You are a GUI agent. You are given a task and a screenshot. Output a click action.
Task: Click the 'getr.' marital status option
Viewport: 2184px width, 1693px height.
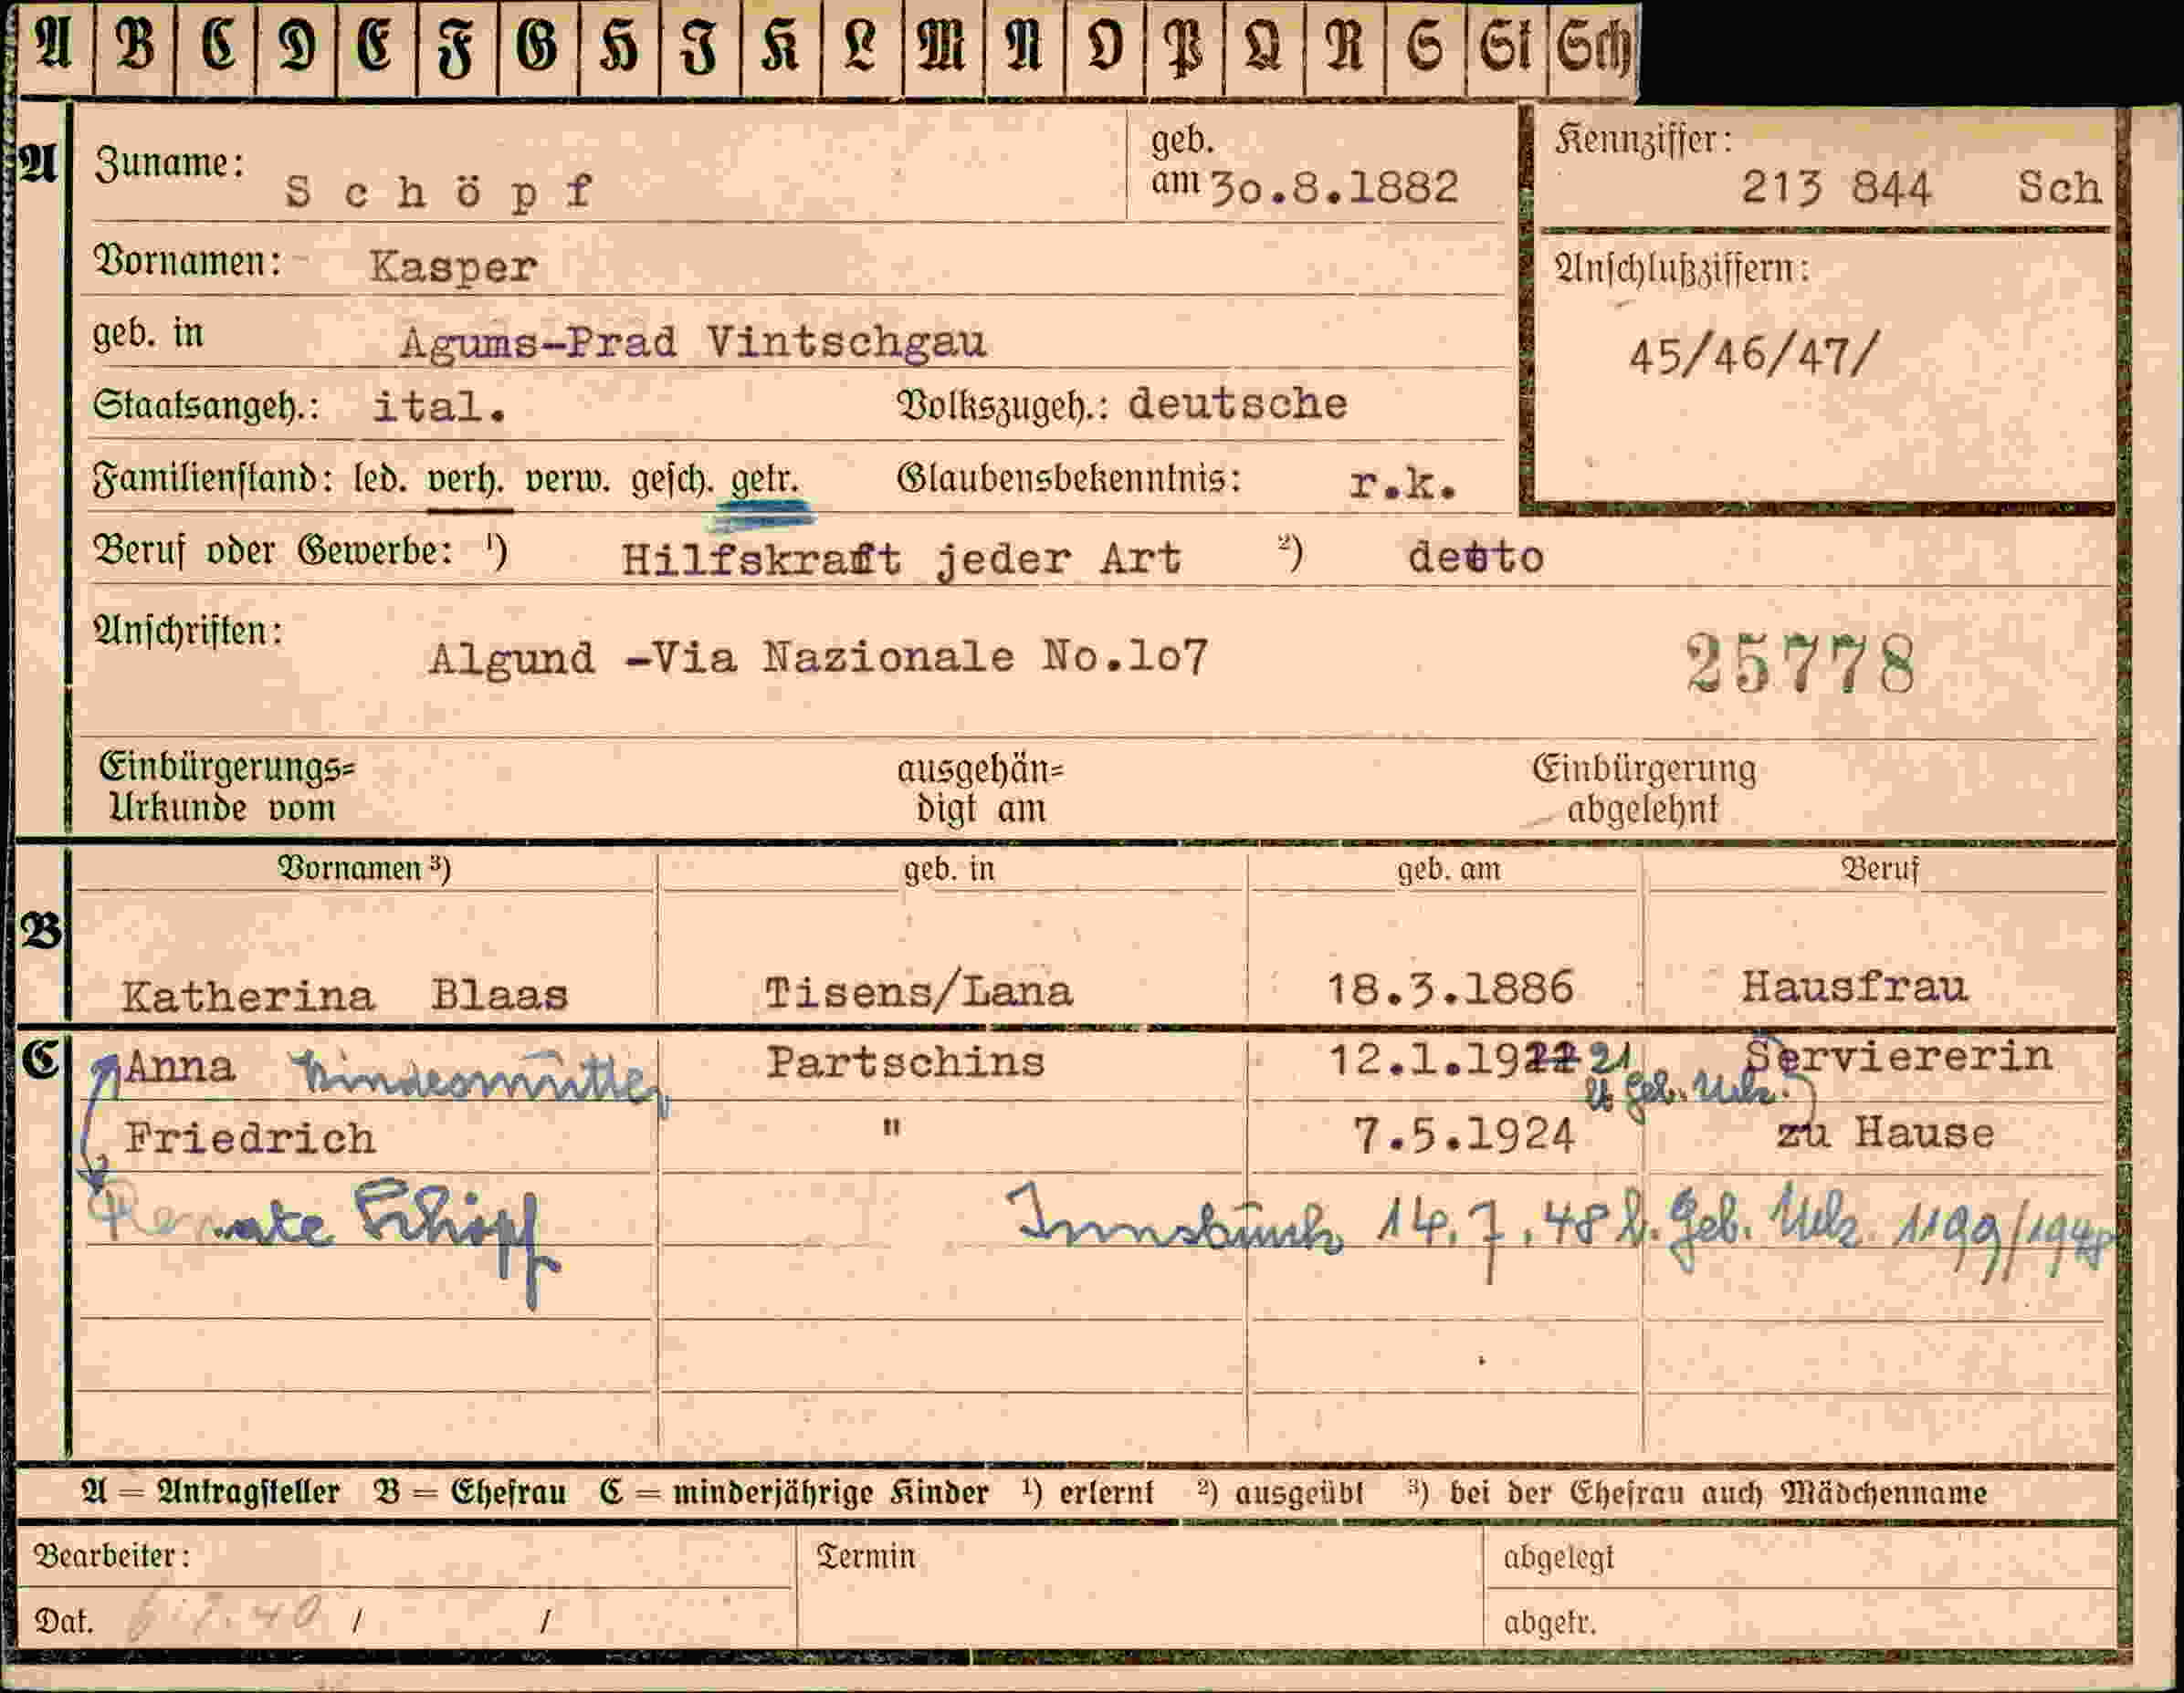[765, 480]
